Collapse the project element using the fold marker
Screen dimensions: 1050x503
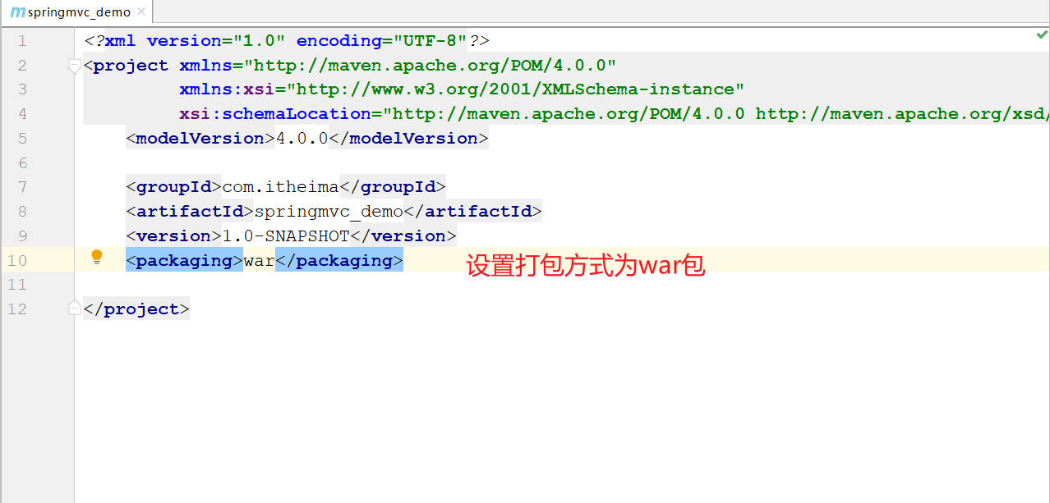(x=75, y=66)
